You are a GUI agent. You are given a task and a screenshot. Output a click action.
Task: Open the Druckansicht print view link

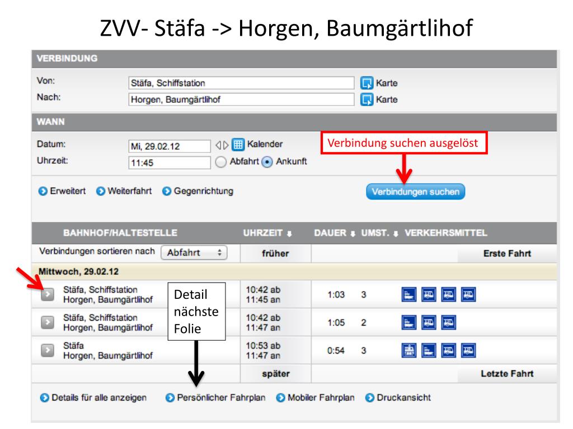(398, 397)
